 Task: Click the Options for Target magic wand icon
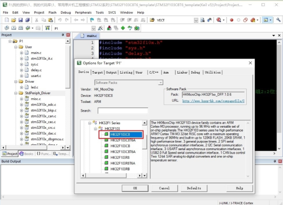[100, 28]
